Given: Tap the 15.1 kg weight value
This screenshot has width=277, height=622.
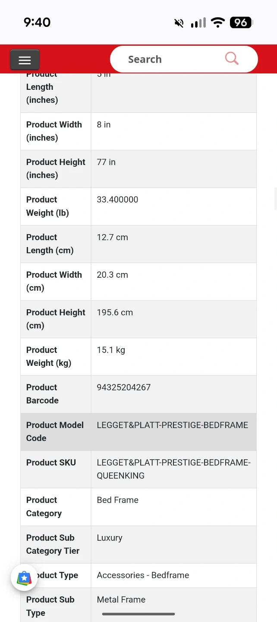Looking at the screenshot, I should click(111, 350).
